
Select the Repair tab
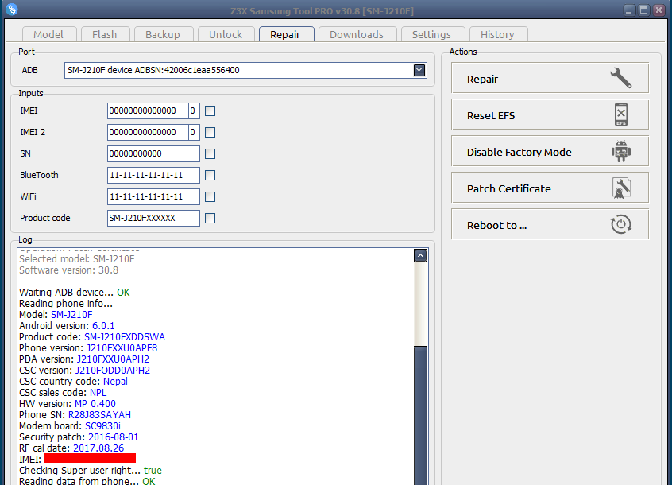pyautogui.click(x=285, y=34)
